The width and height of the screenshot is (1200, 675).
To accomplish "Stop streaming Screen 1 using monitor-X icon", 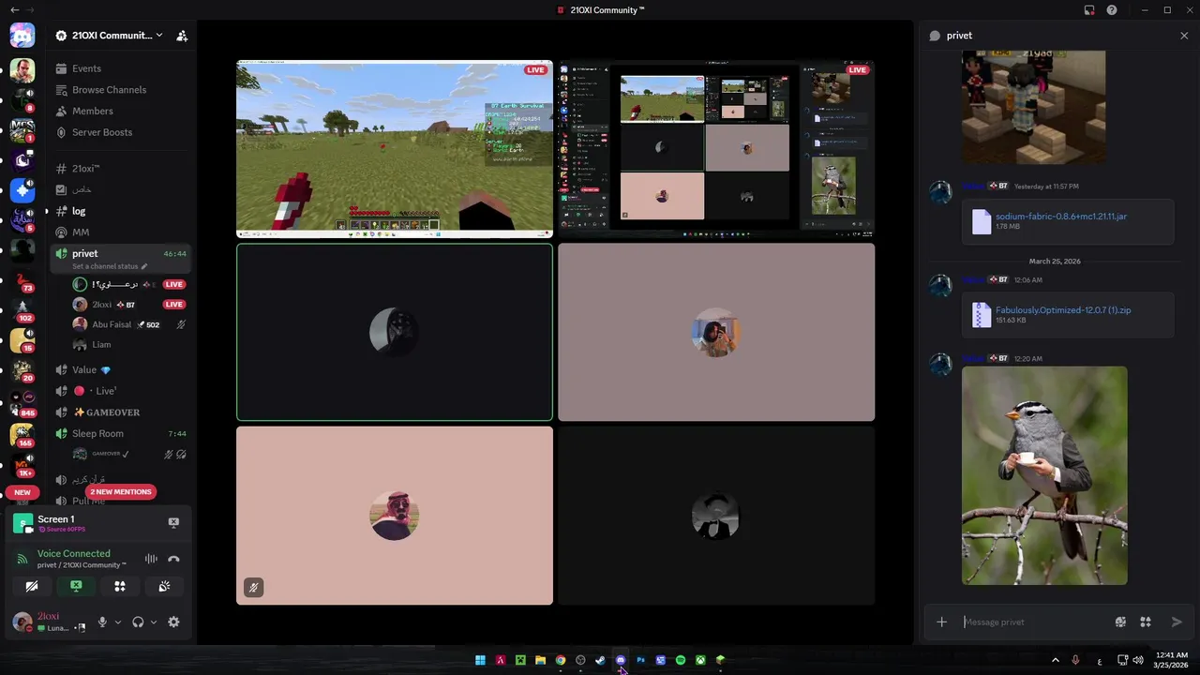I will [173, 523].
